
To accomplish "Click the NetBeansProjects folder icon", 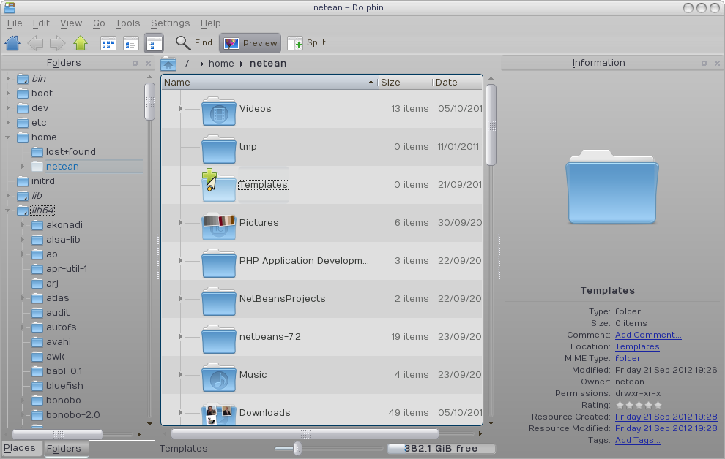I will coord(219,301).
